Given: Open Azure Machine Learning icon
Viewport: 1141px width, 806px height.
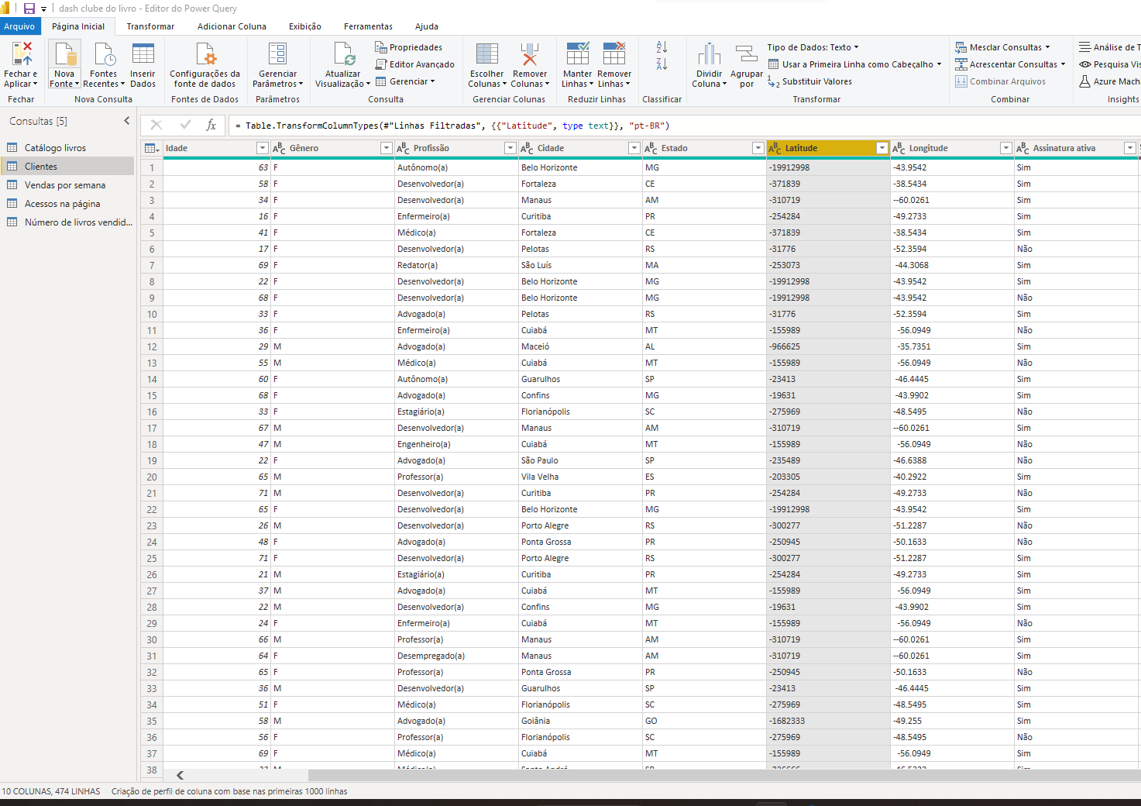Looking at the screenshot, I should [x=1085, y=81].
